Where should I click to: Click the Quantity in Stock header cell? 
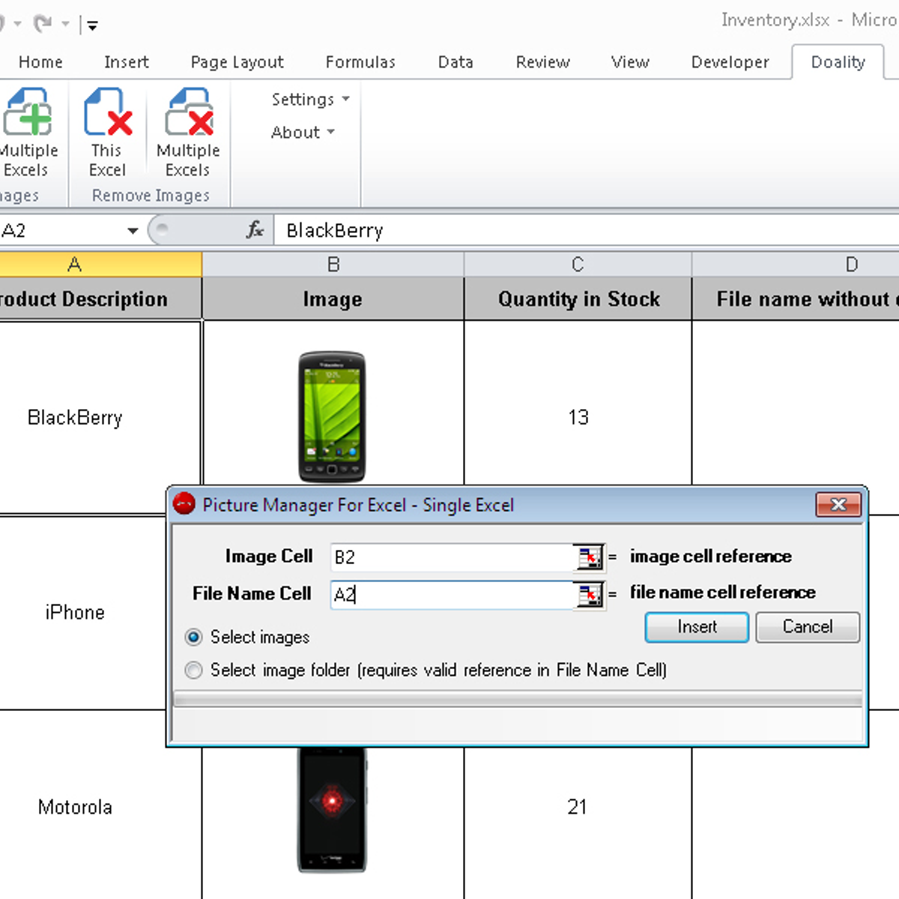(578, 299)
